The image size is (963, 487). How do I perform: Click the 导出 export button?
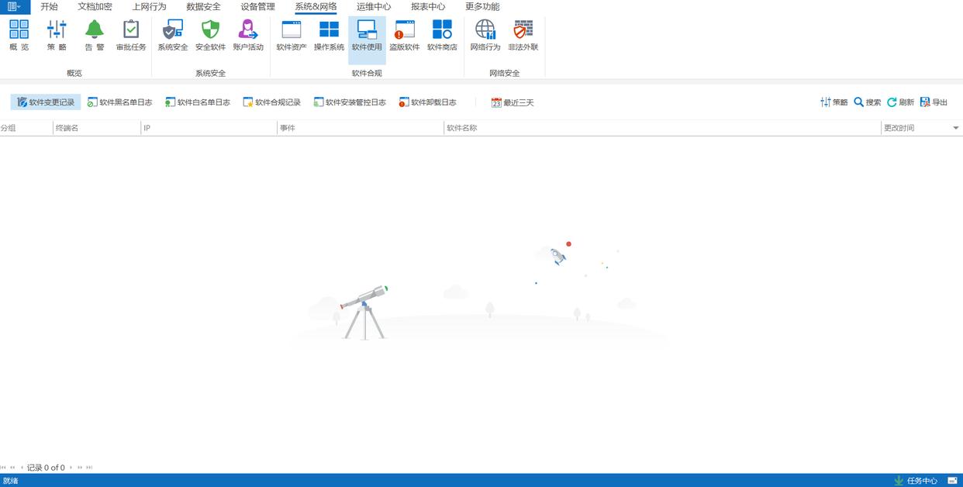(934, 102)
